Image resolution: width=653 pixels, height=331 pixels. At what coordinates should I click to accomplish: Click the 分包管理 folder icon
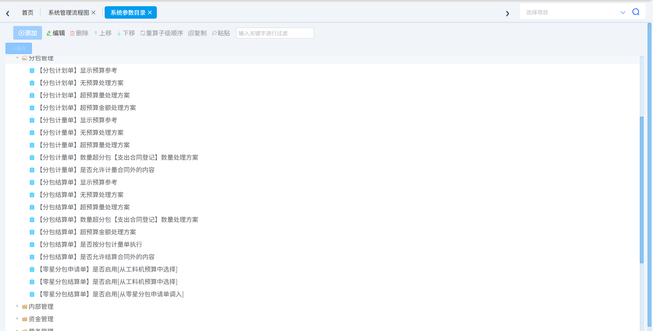point(25,58)
